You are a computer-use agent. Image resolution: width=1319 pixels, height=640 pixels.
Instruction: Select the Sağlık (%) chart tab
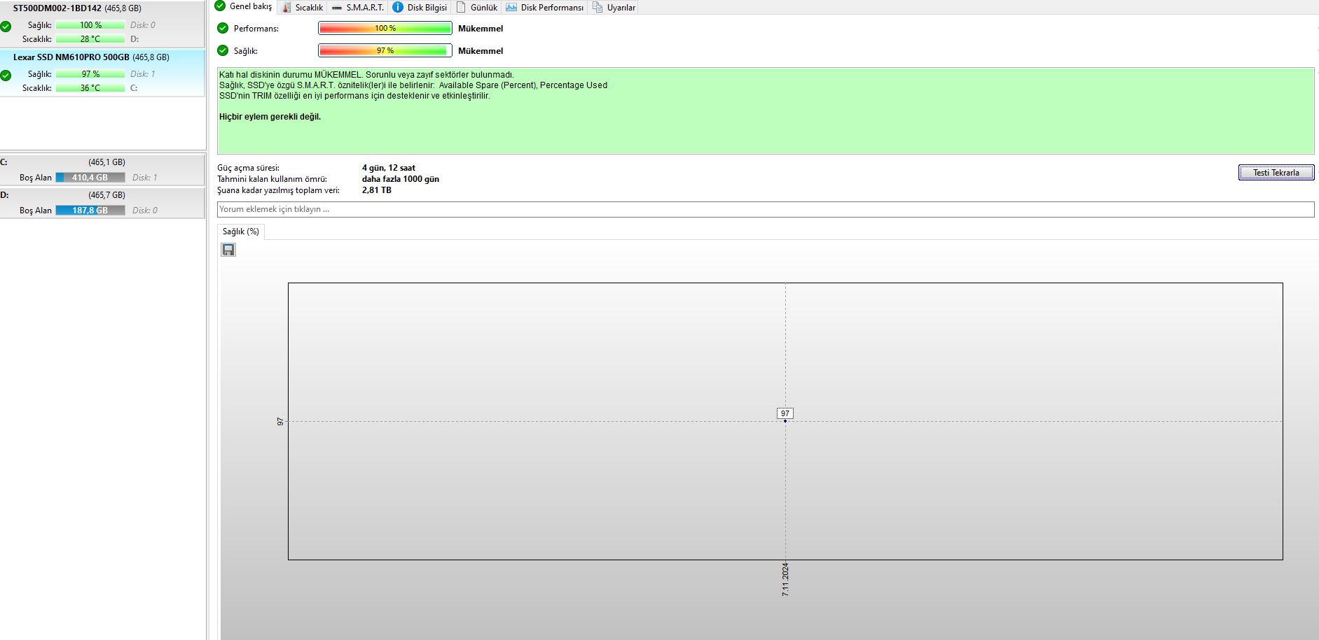pos(241,232)
